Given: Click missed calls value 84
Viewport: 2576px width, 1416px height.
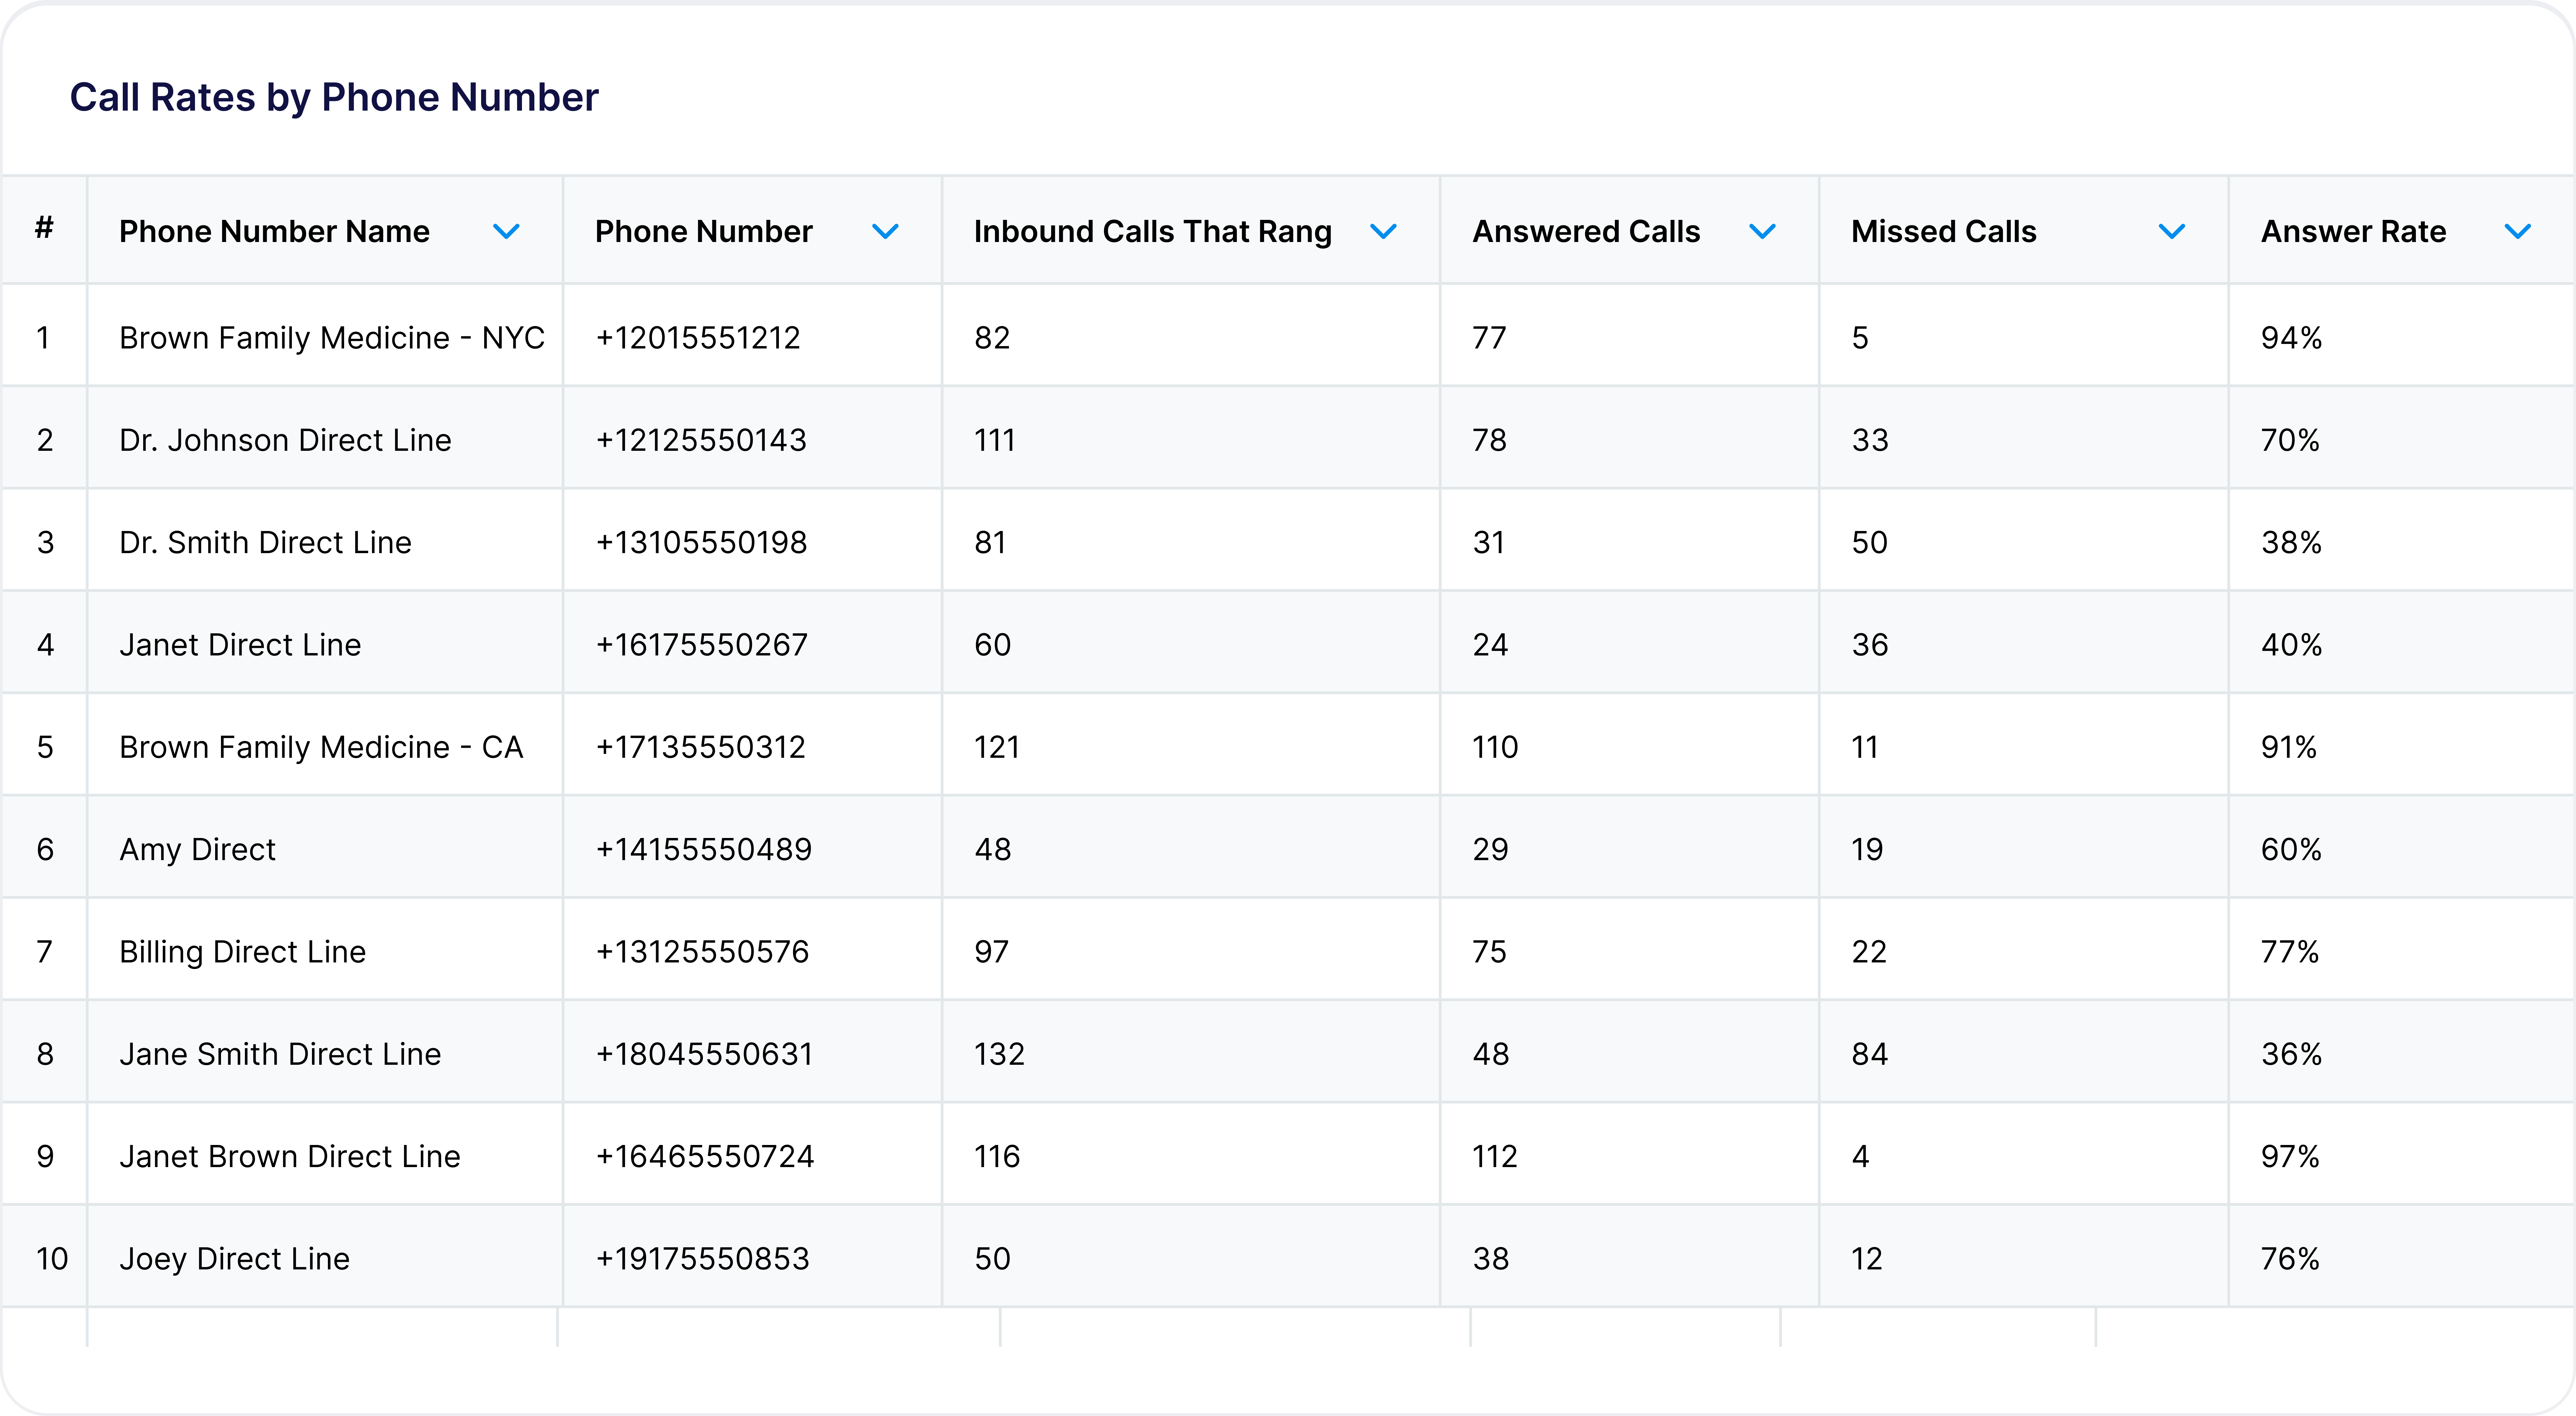Looking at the screenshot, I should tap(1870, 1054).
